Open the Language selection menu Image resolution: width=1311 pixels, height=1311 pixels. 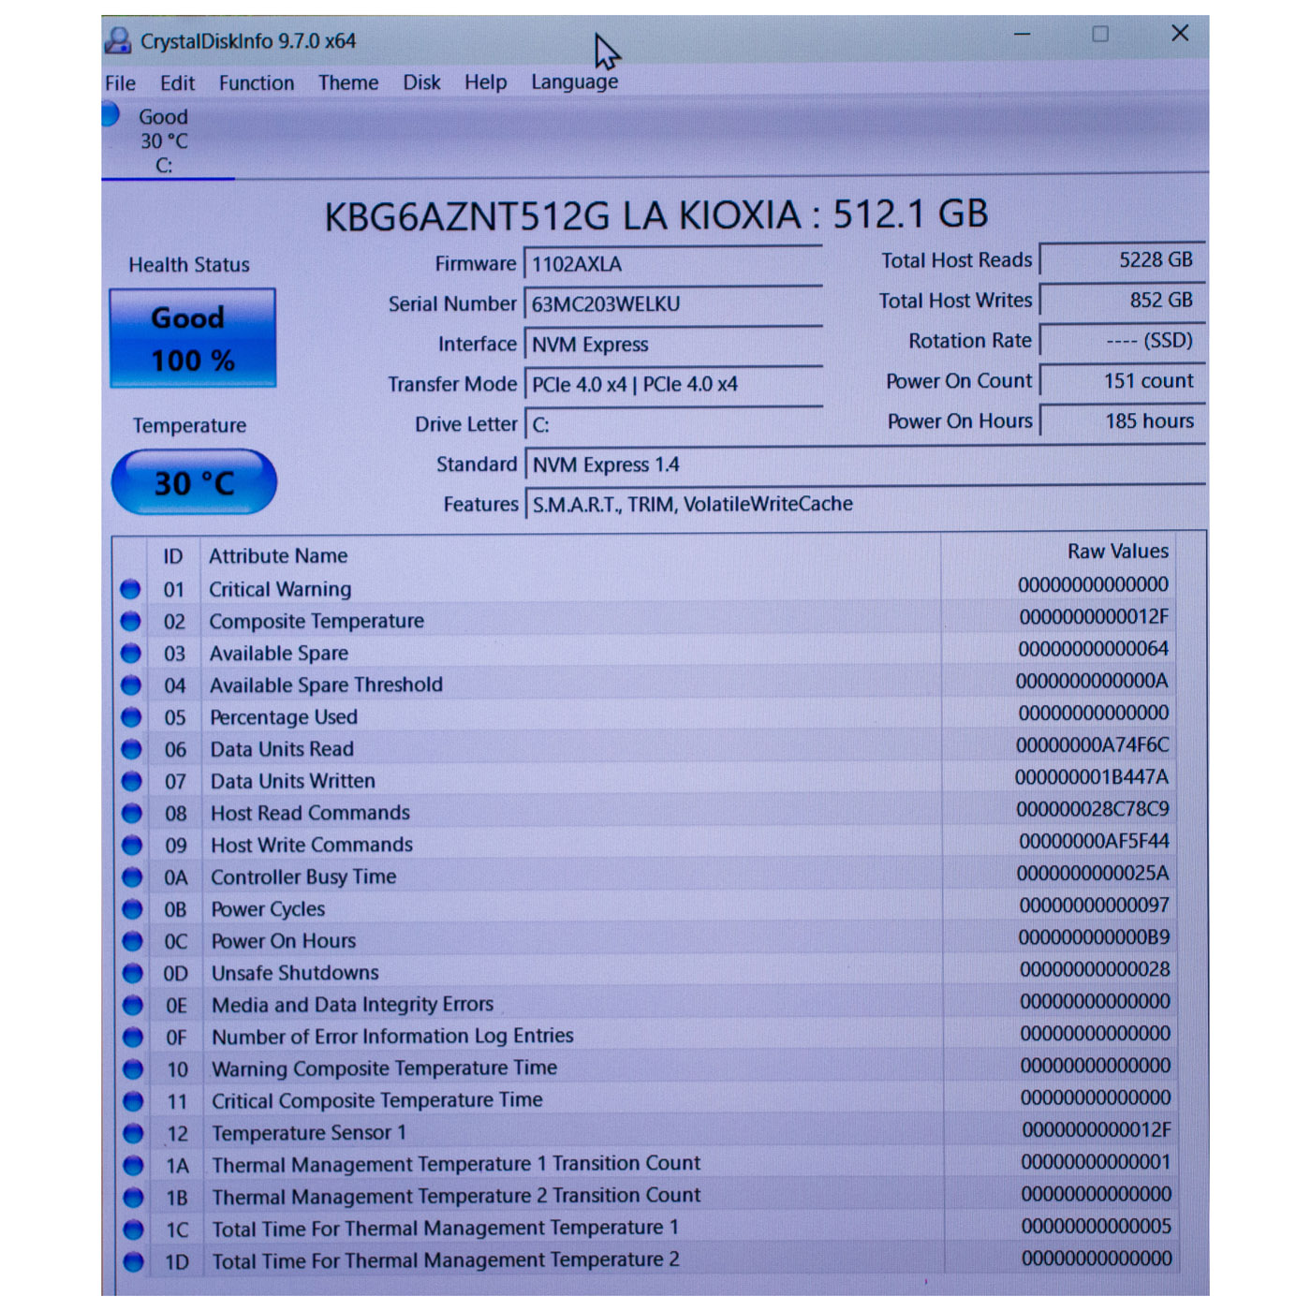click(573, 82)
